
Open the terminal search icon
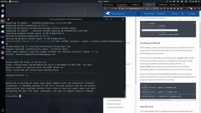click(x=106, y=19)
